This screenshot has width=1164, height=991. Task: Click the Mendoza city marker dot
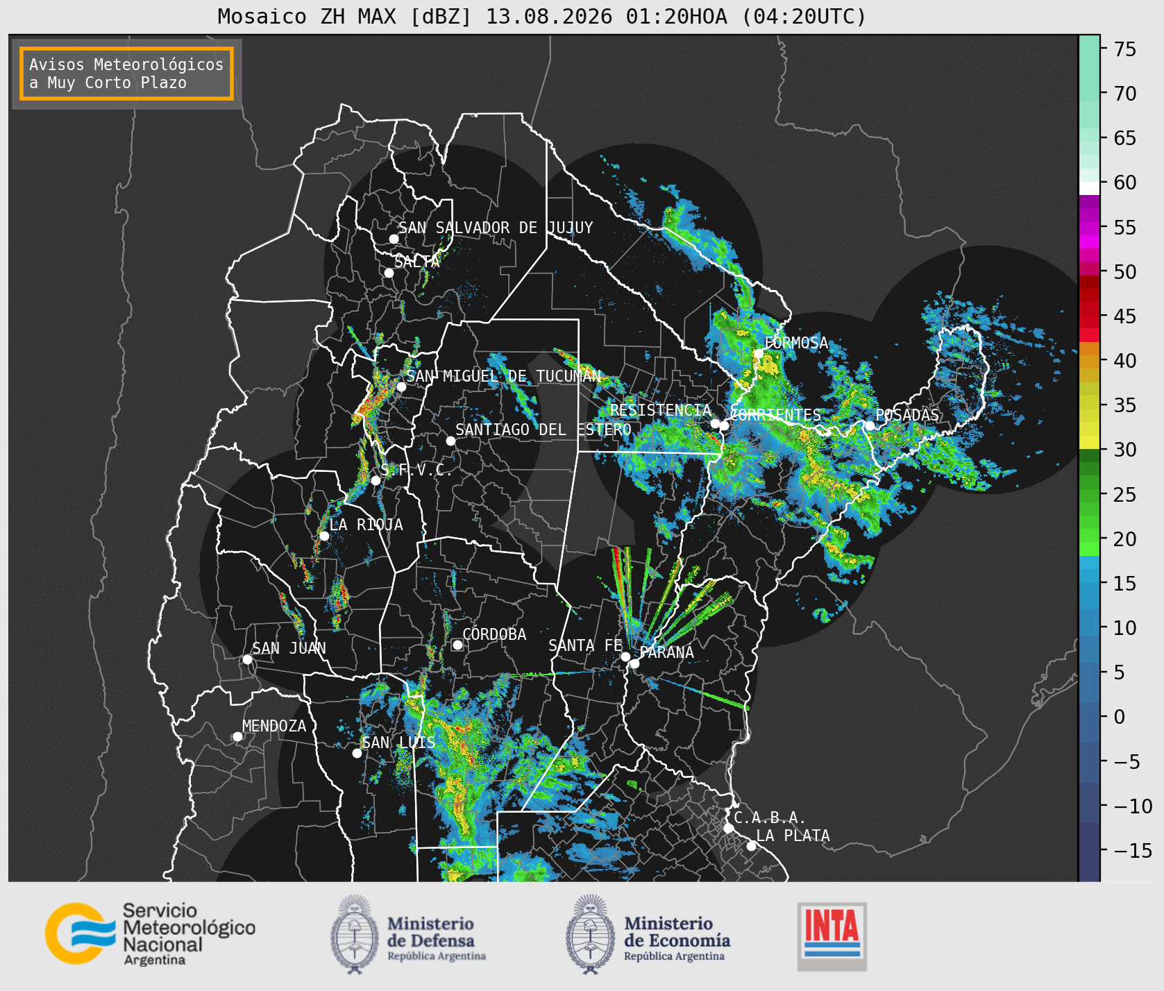[237, 736]
